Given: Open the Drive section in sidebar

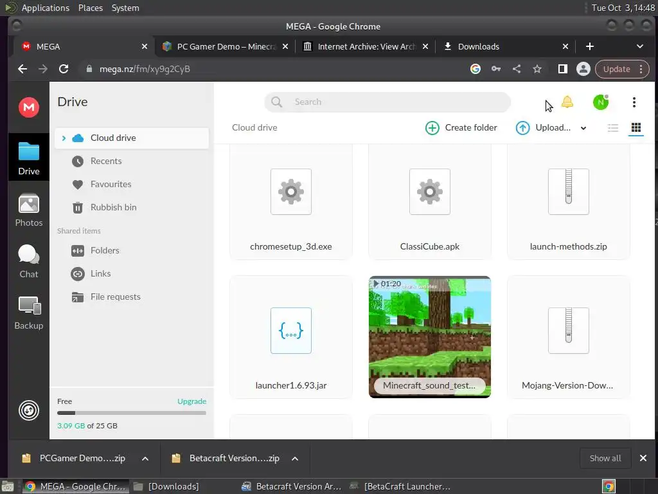Looking at the screenshot, I should click(28, 158).
